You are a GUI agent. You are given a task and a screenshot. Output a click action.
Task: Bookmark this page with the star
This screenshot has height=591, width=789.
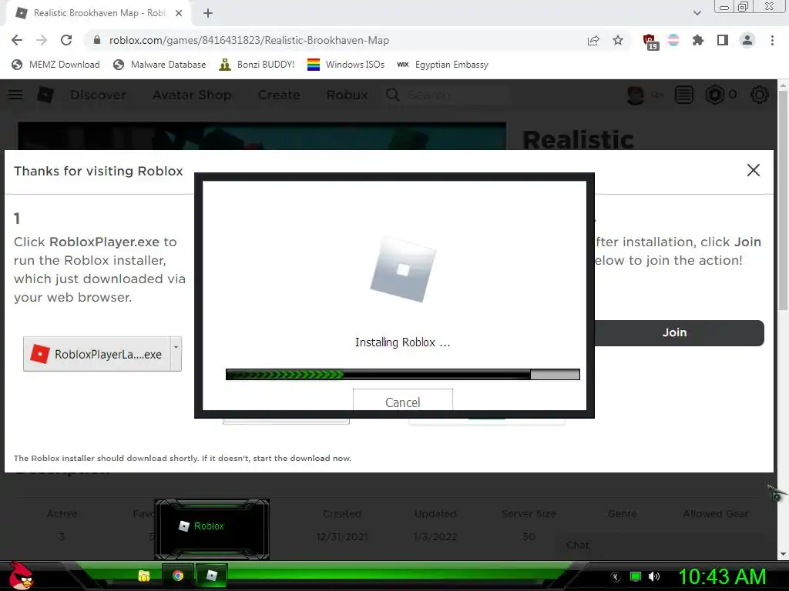618,40
